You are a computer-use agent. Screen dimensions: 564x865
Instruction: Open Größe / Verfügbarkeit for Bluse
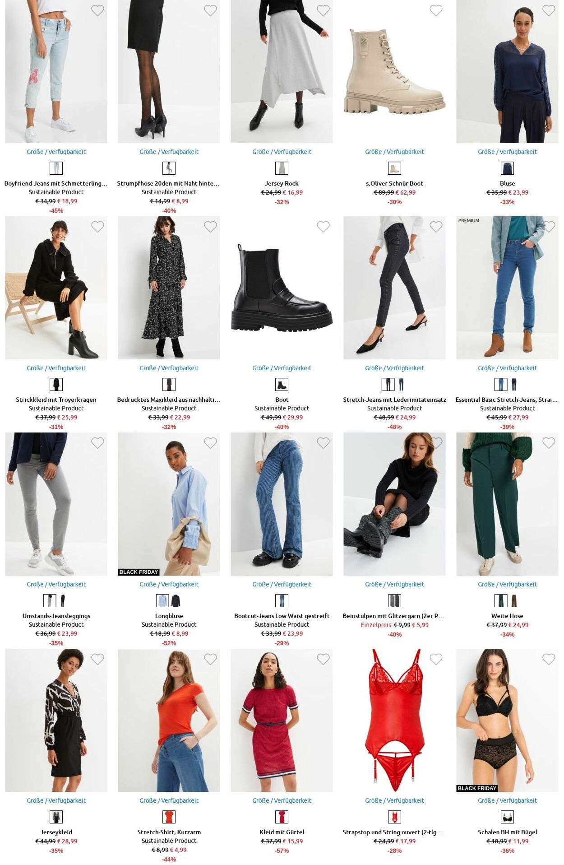[507, 152]
